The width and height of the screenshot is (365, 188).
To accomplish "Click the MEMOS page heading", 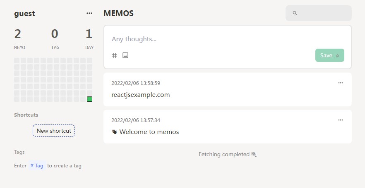I will [x=118, y=13].
